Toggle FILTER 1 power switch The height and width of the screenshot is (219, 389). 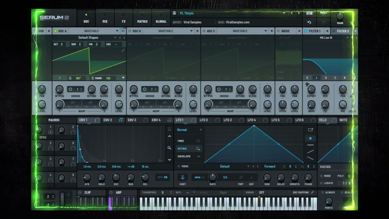[306, 31]
